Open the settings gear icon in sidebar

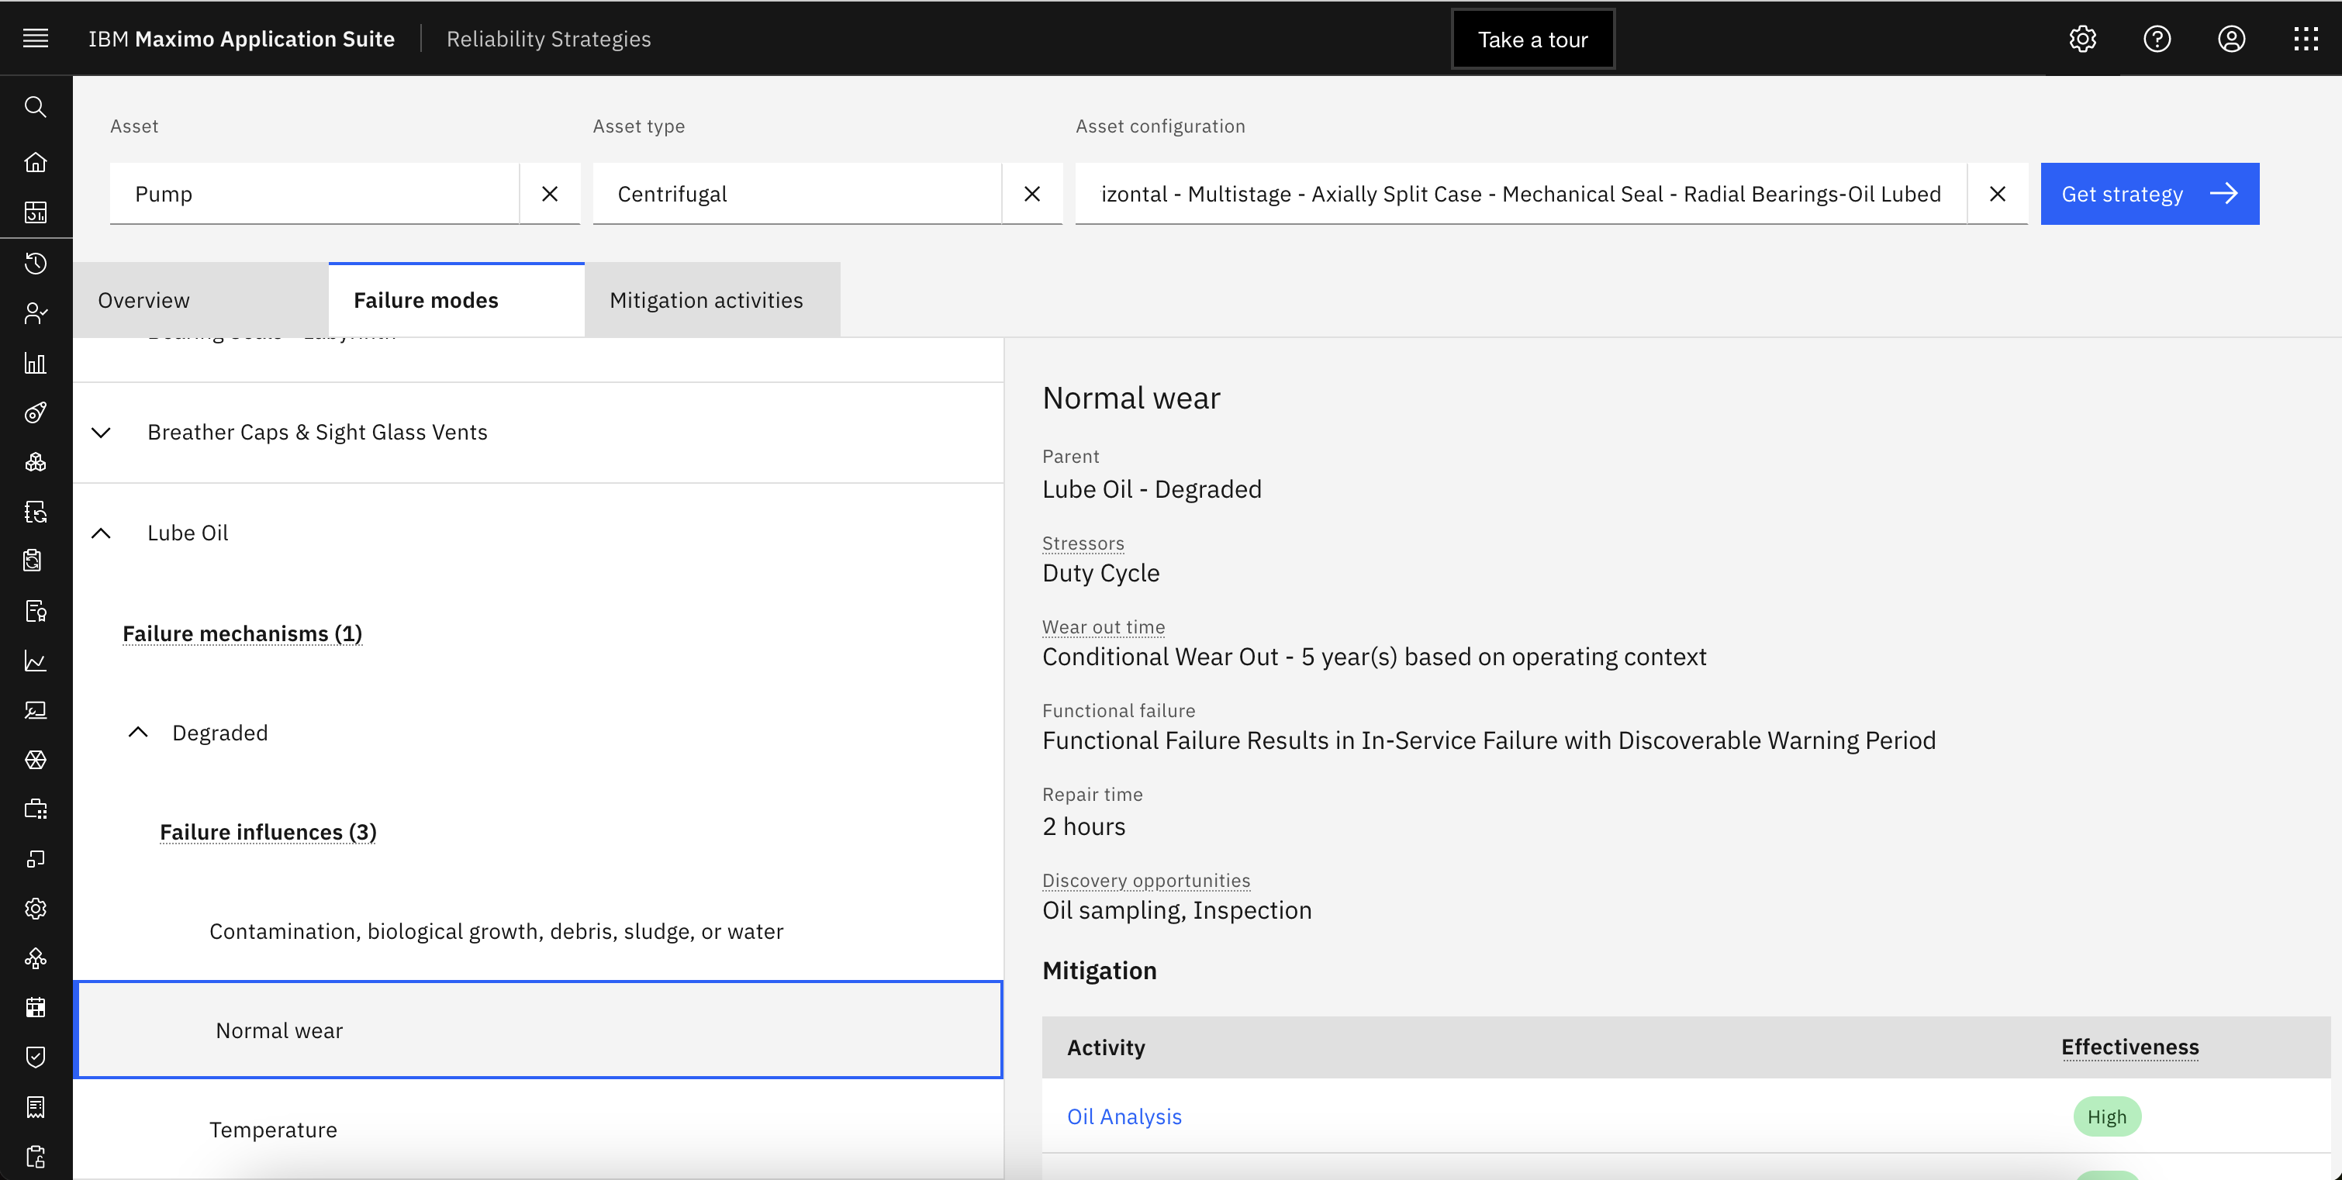coord(36,908)
